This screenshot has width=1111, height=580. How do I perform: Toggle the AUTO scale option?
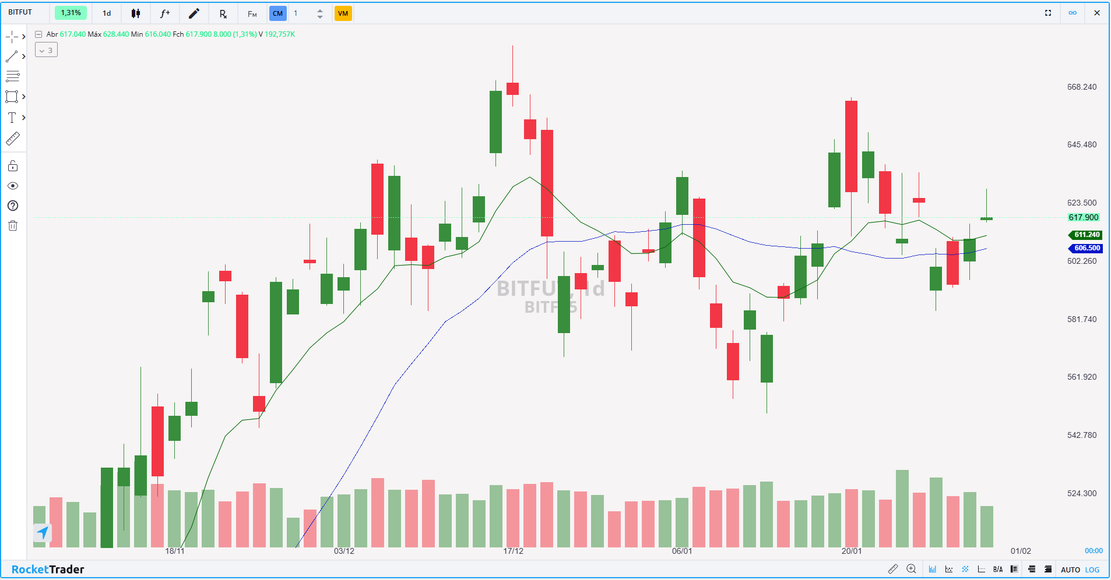point(1070,570)
